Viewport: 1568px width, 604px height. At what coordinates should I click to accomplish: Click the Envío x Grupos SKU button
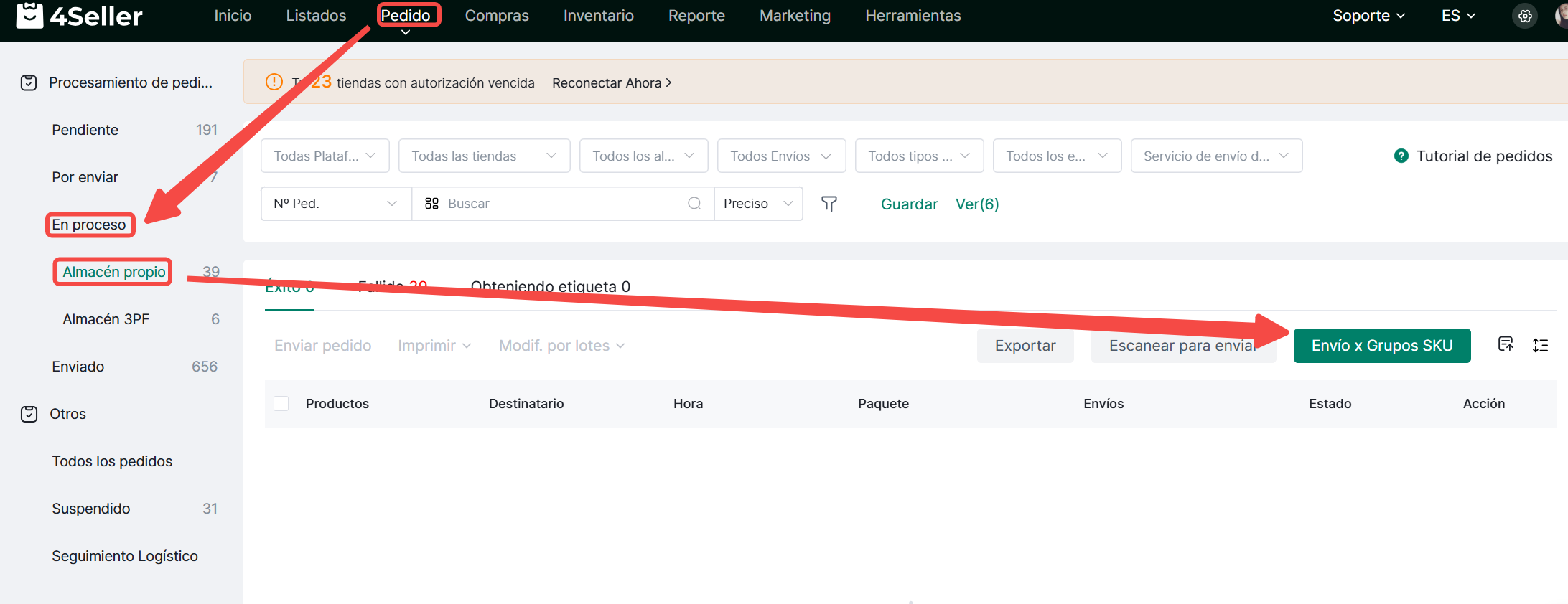click(1381, 346)
